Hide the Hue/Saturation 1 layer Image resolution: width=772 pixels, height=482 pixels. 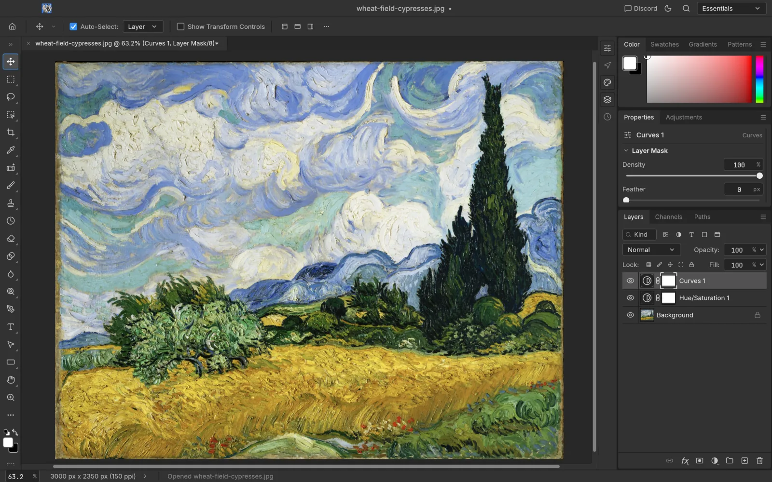(x=630, y=298)
